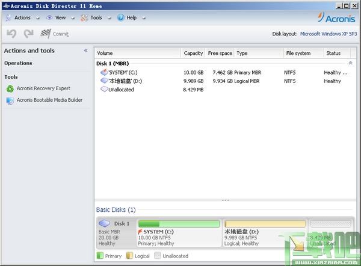This screenshot has width=361, height=266.
Task: Collapse the Actions and tools panel
Action: pos(85,51)
